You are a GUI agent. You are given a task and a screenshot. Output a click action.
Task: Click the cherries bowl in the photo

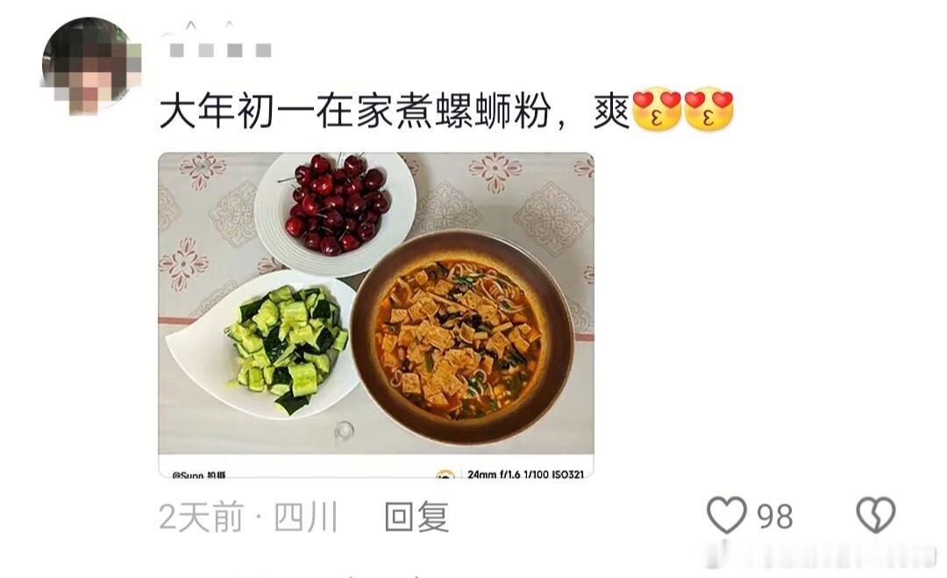tap(335, 212)
